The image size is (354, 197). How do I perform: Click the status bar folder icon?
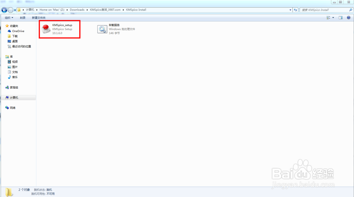pyautogui.click(x=9, y=192)
